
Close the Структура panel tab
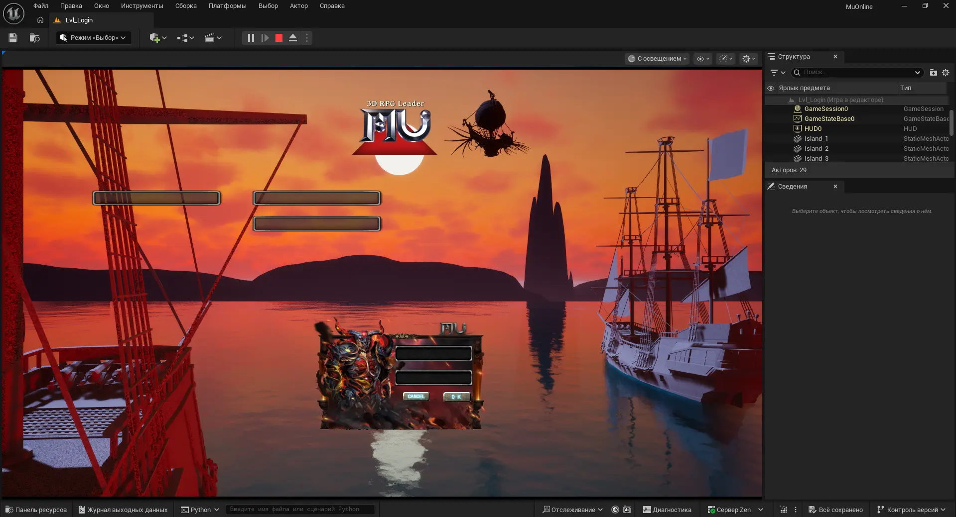835,57
